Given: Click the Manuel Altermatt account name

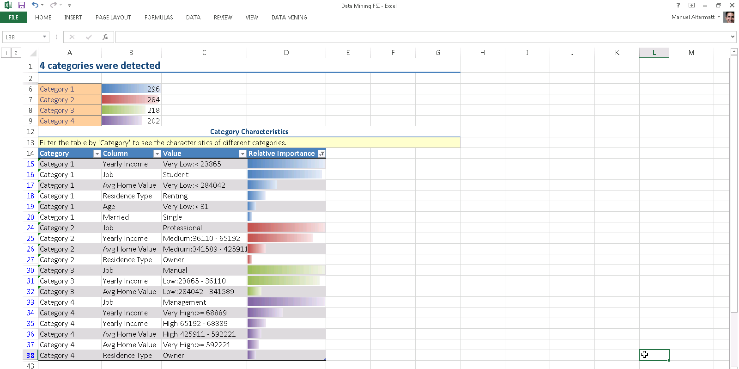Looking at the screenshot, I should (693, 17).
